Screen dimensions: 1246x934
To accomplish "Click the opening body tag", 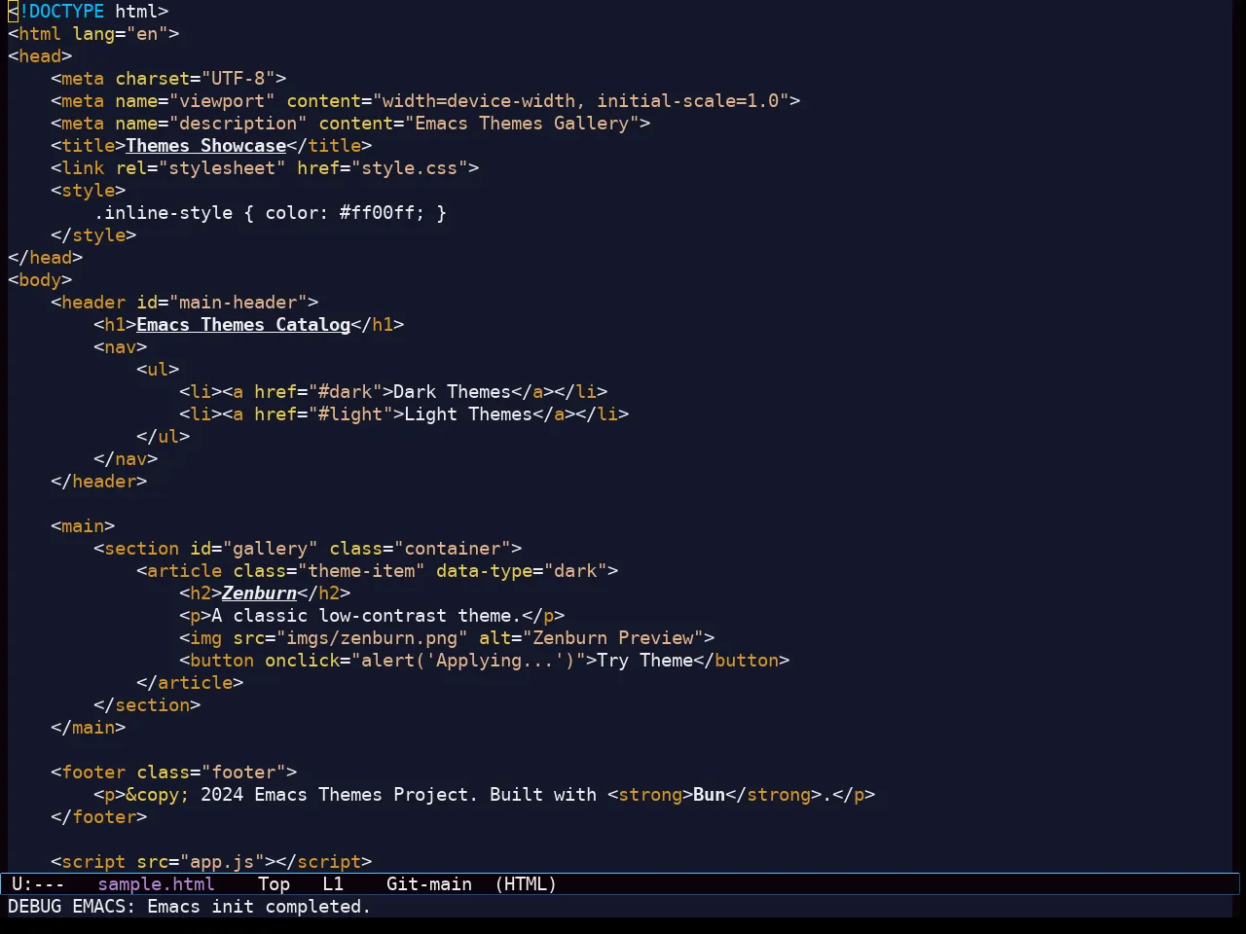I will [40, 280].
